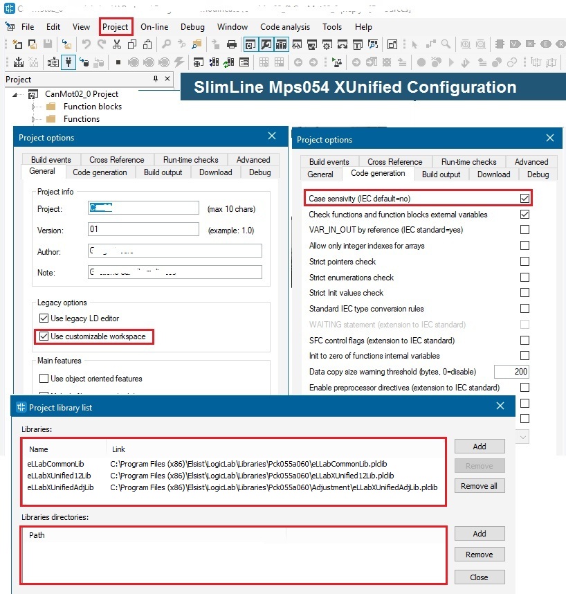The height and width of the screenshot is (594, 566).
Task: Click the Hardware configuration icon
Action: (53, 62)
